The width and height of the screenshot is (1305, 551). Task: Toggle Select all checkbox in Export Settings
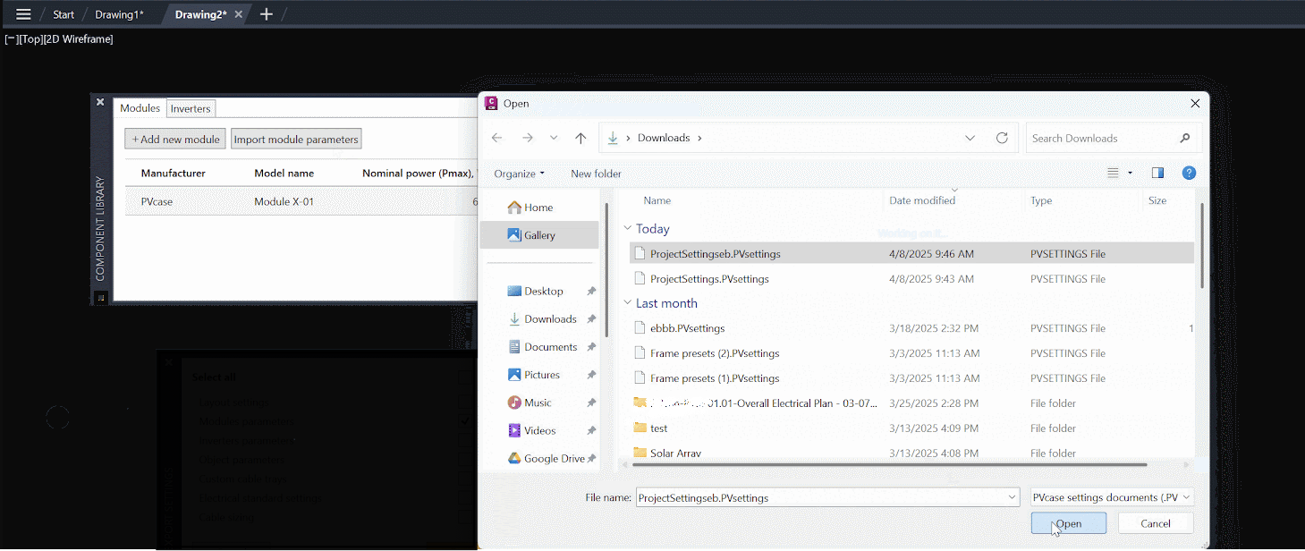coord(465,377)
